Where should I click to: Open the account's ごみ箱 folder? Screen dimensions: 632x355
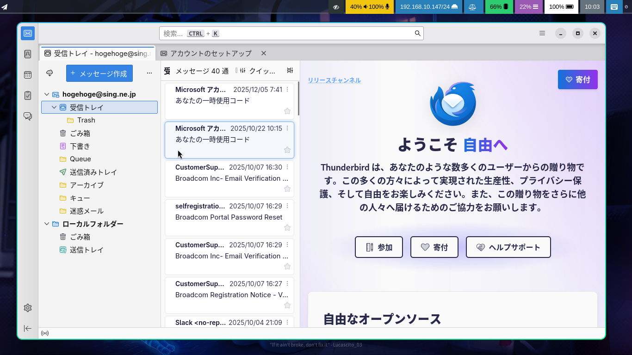(x=99, y=133)
